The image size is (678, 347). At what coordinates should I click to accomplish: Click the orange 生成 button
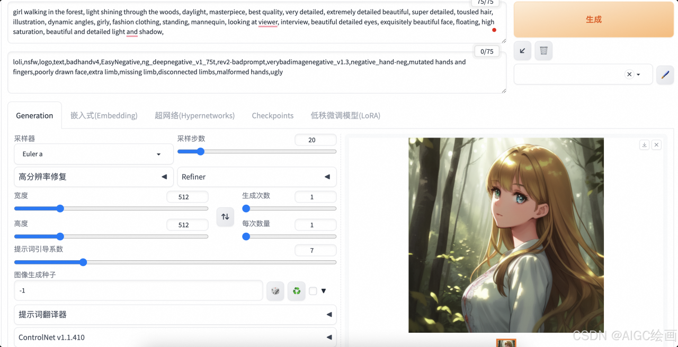click(x=594, y=20)
